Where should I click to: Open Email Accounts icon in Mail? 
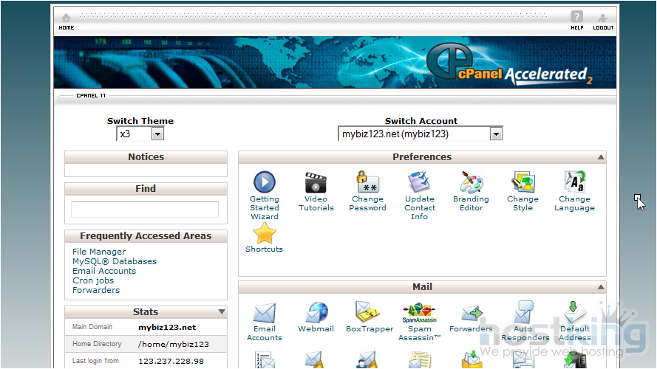coord(264,313)
